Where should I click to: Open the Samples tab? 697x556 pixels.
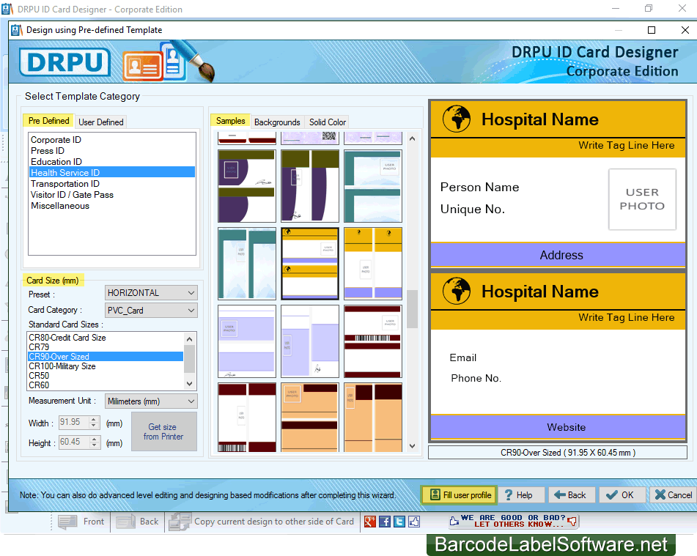tap(230, 121)
